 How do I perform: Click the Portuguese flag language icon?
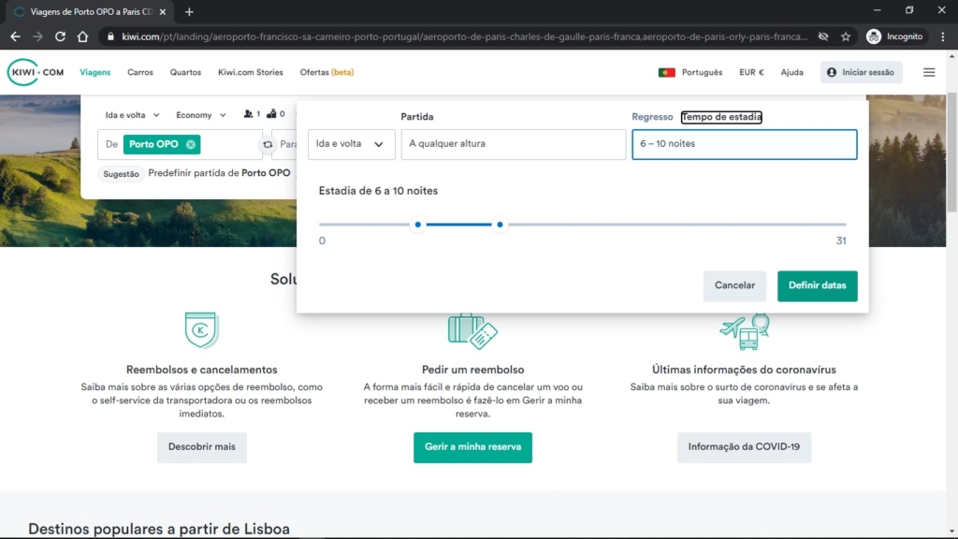666,72
